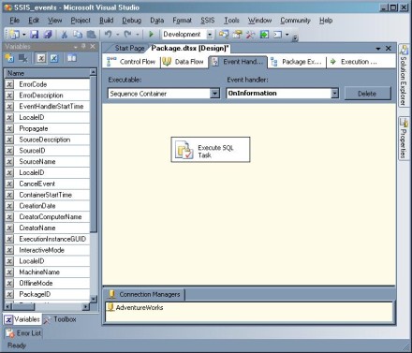Select the MachineName variable row
Image resolution: width=412 pixels, height=353 pixels.
pyautogui.click(x=47, y=272)
